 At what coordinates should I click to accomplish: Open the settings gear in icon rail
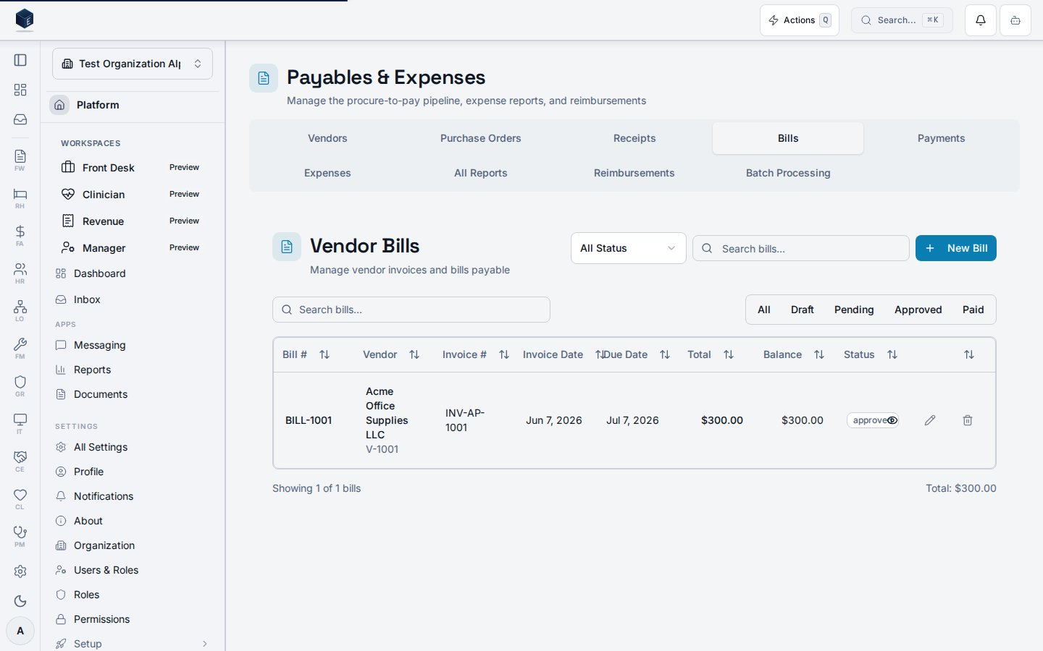pos(20,571)
